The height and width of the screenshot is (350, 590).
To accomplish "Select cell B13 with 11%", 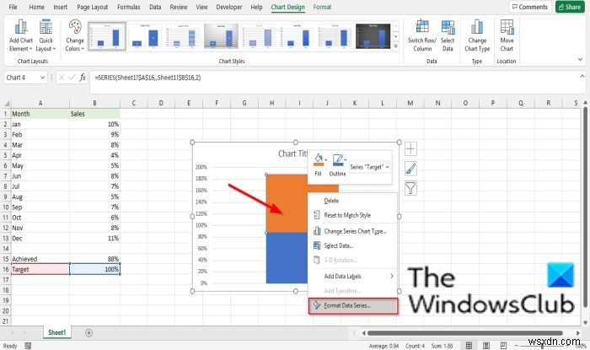I will pos(94,238).
